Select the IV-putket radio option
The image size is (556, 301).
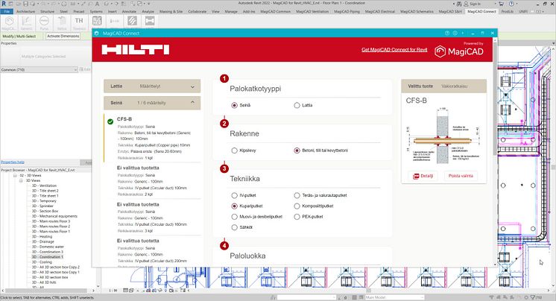234,195
